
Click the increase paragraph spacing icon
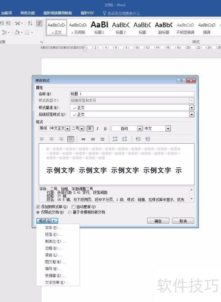(x=115, y=139)
